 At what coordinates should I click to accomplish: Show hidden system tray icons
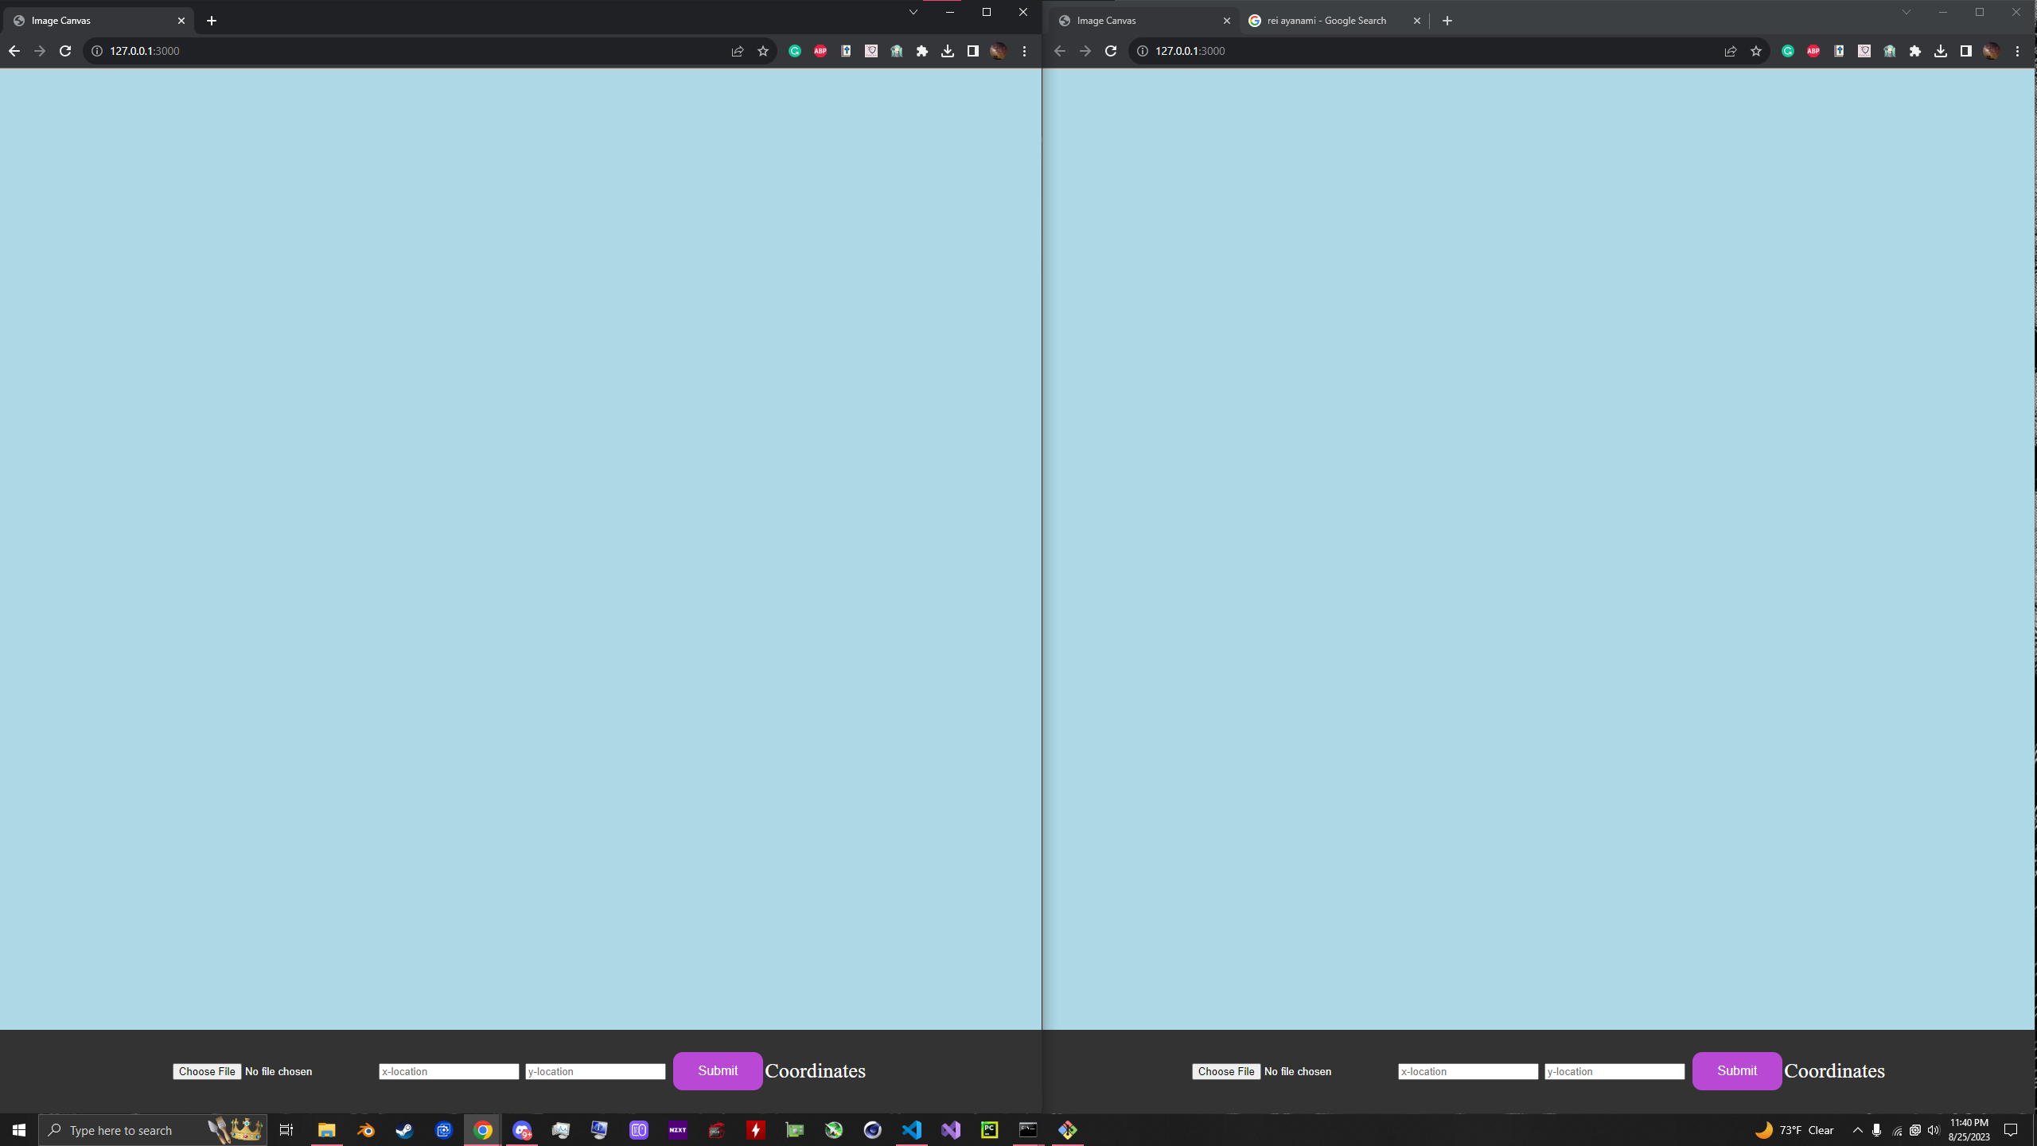(x=1857, y=1130)
